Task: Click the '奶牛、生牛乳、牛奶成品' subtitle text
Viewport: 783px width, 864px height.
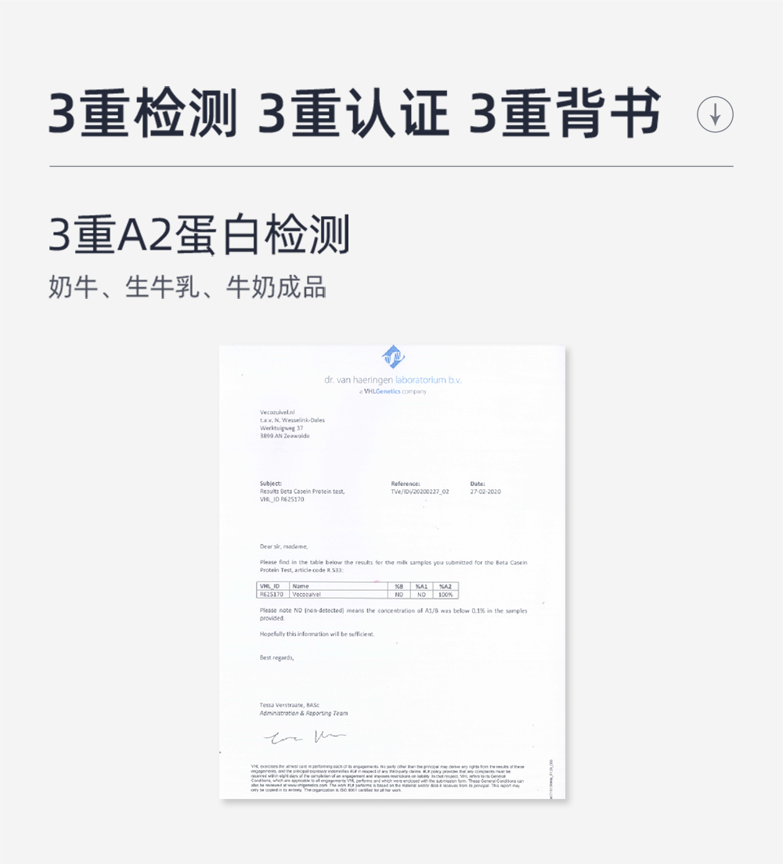Action: 187,287
